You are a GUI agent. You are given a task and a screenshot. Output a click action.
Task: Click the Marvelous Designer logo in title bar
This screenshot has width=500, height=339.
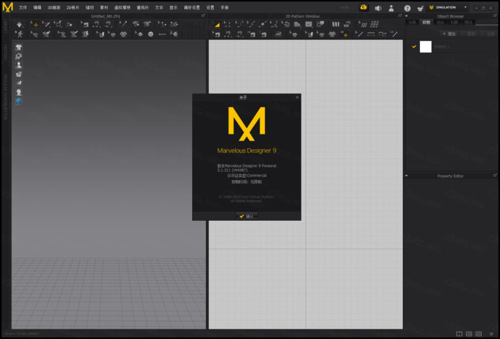[8, 7]
